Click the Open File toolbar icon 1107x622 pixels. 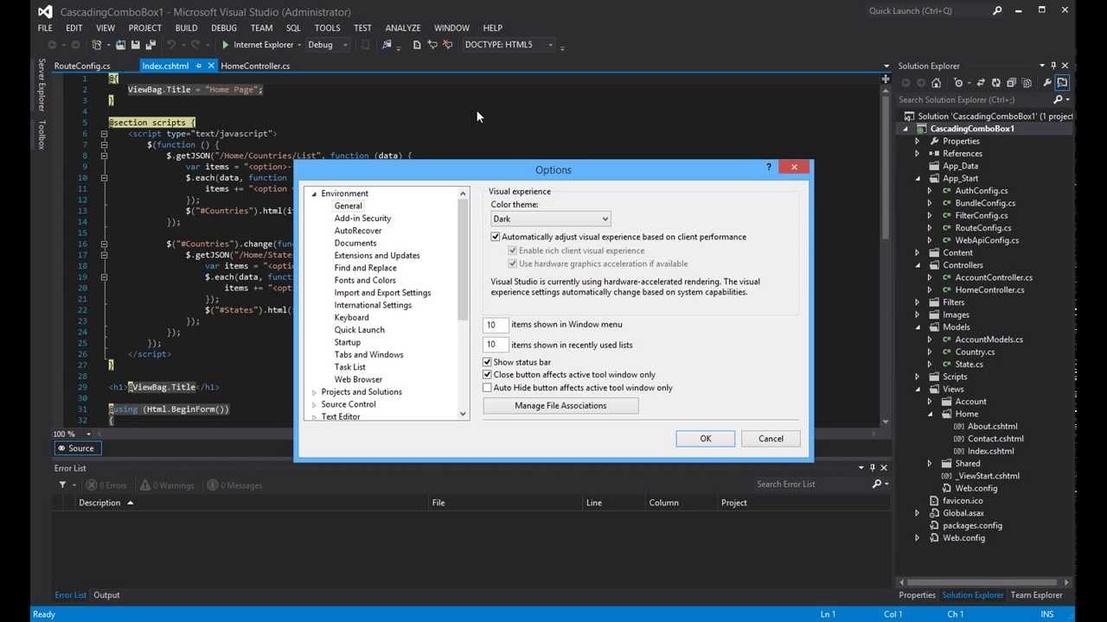click(x=120, y=45)
